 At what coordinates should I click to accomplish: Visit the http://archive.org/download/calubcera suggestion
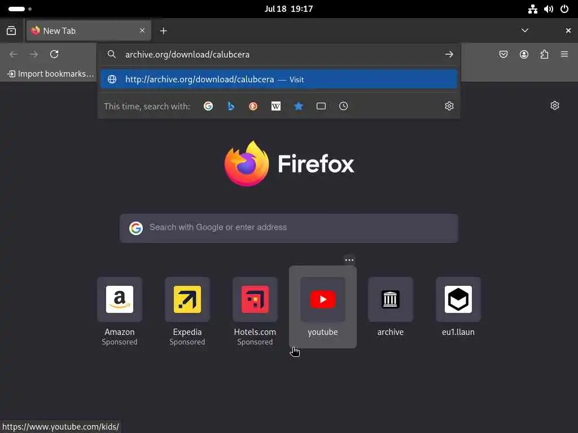pyautogui.click(x=279, y=79)
